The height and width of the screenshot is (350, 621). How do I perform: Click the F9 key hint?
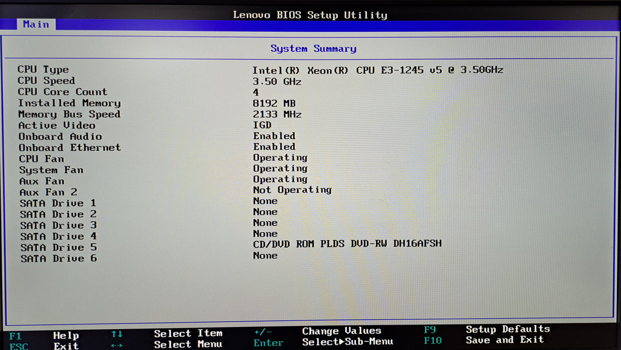point(430,329)
